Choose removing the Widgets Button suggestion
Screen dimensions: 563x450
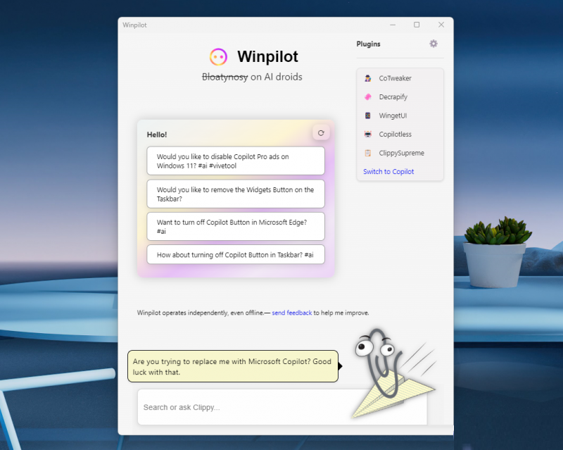pyautogui.click(x=235, y=194)
